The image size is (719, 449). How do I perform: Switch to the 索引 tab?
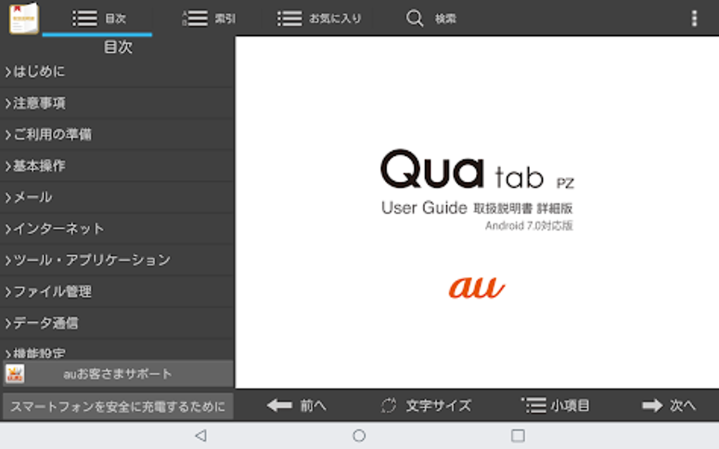coord(209,18)
